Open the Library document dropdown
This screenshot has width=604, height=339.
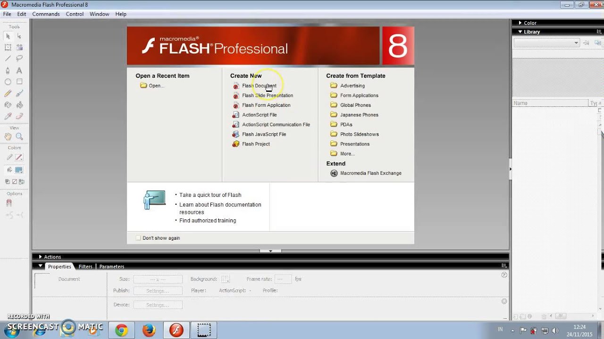click(x=546, y=43)
